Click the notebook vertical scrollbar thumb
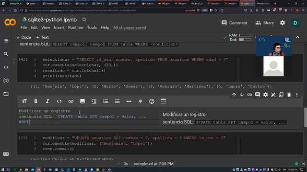This screenshot has height=172, width=307. [306, 117]
